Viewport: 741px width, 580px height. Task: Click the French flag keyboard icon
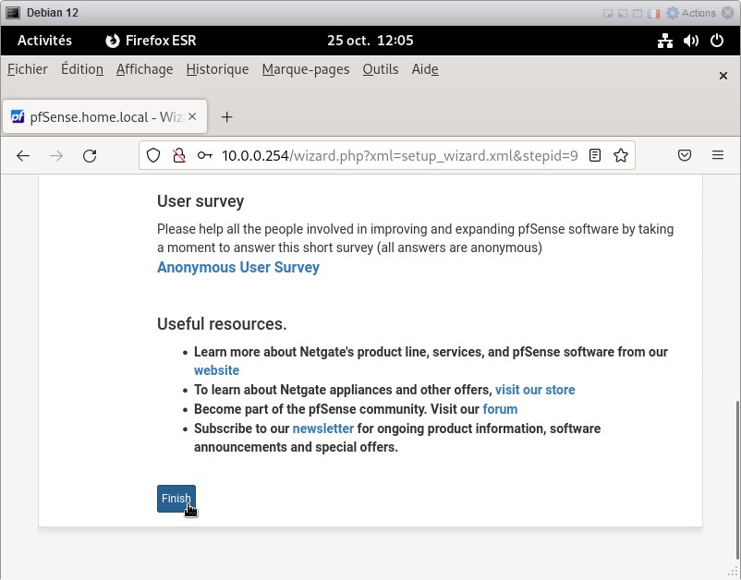653,13
